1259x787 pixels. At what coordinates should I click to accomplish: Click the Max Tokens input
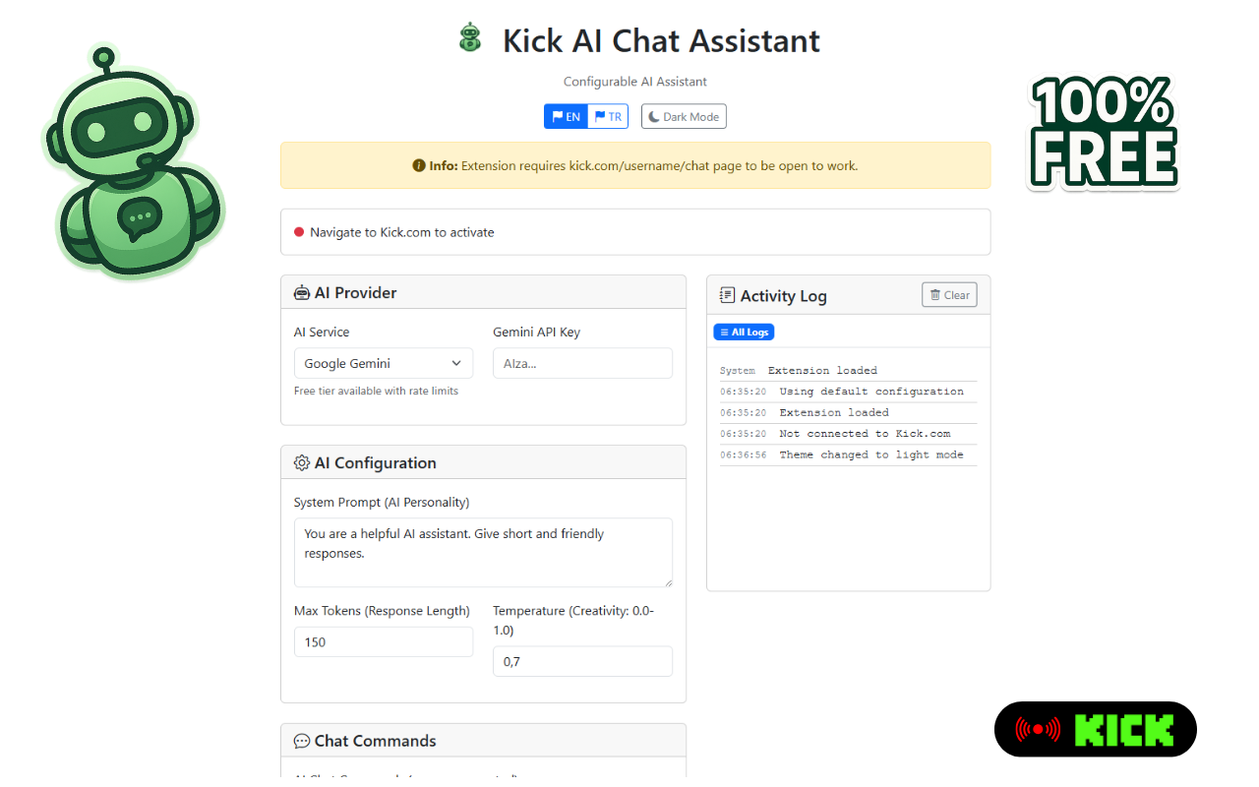click(x=384, y=641)
